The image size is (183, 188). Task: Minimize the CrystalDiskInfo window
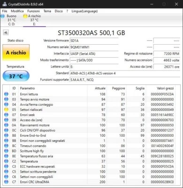click(152, 4)
